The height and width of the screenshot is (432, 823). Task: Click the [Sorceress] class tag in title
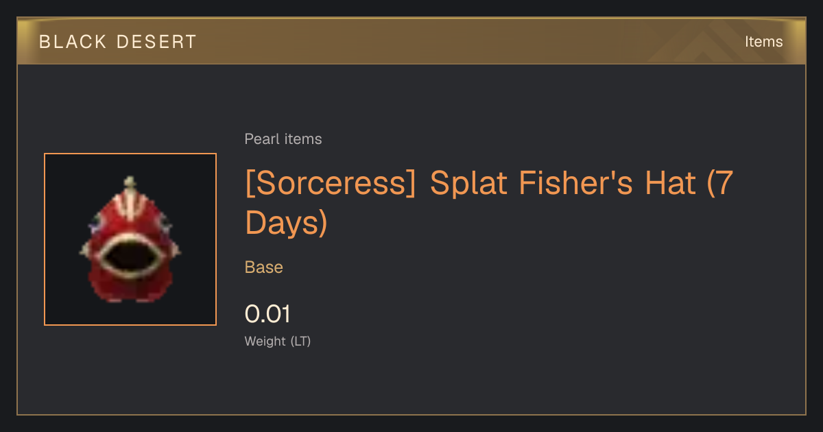(331, 184)
